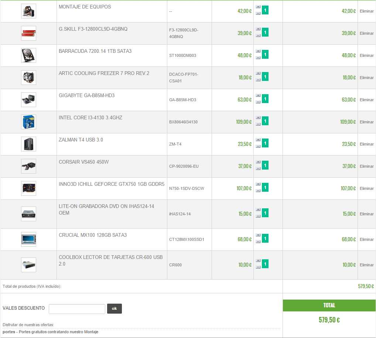Viewport: 376px width, 338px height.
Task: Increase quantity of BARRACUDA 1TB drive
Action: (x=258, y=51)
